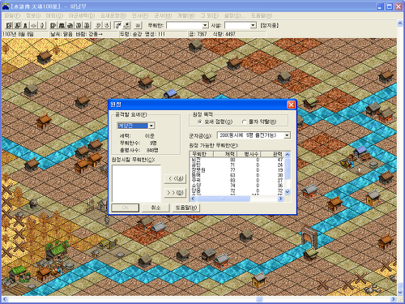Click the main map's horizontal scrollbar thumb
This screenshot has height=304, width=405.
coord(259,299)
